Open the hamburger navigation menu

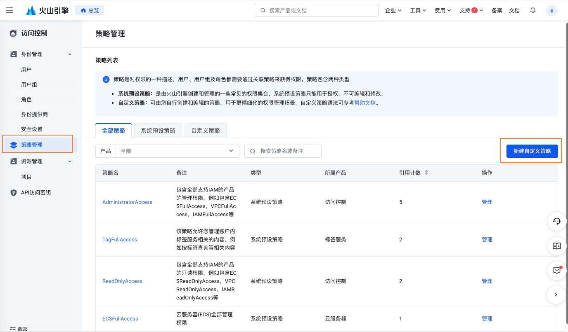[9, 10]
